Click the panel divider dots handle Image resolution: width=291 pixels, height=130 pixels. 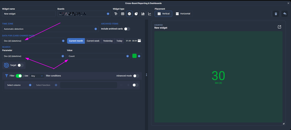tap(147, 75)
